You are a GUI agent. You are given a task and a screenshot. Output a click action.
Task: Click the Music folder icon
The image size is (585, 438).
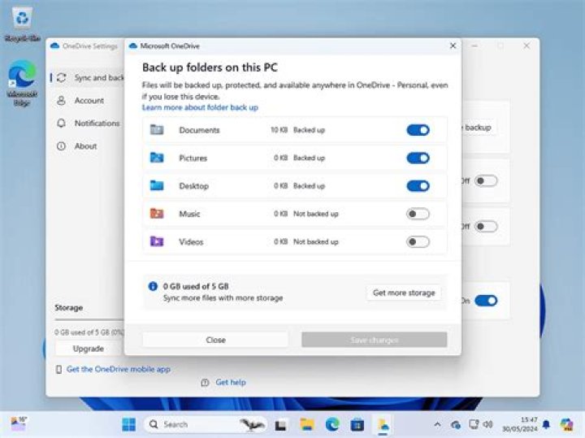157,214
